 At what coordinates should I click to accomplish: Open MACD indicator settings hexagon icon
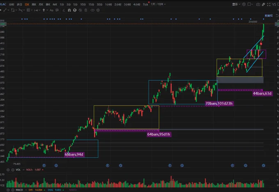click(x=8, y=190)
